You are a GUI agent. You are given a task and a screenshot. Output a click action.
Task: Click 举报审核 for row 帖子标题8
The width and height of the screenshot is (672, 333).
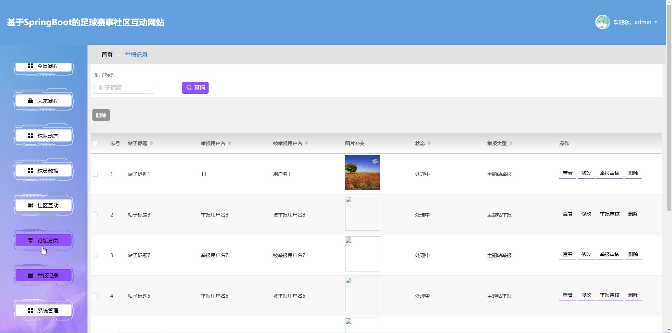(x=609, y=214)
